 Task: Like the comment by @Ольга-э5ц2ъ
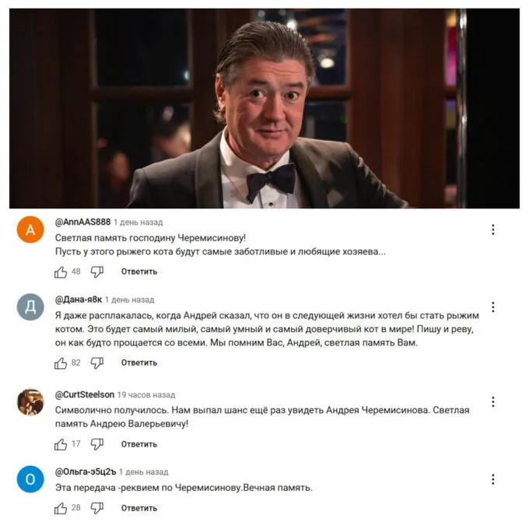(61, 509)
